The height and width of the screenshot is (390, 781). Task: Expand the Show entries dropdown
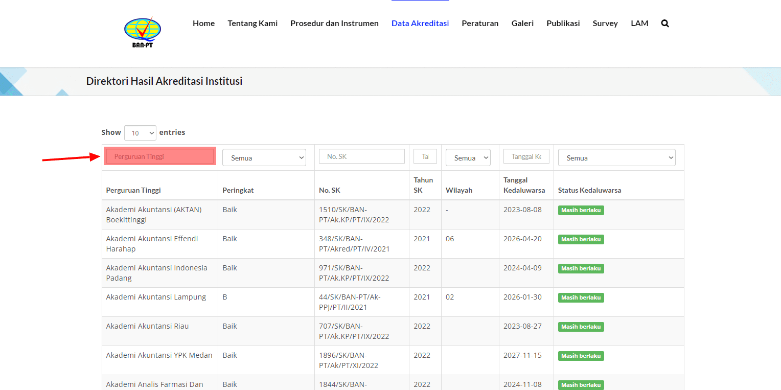point(140,133)
